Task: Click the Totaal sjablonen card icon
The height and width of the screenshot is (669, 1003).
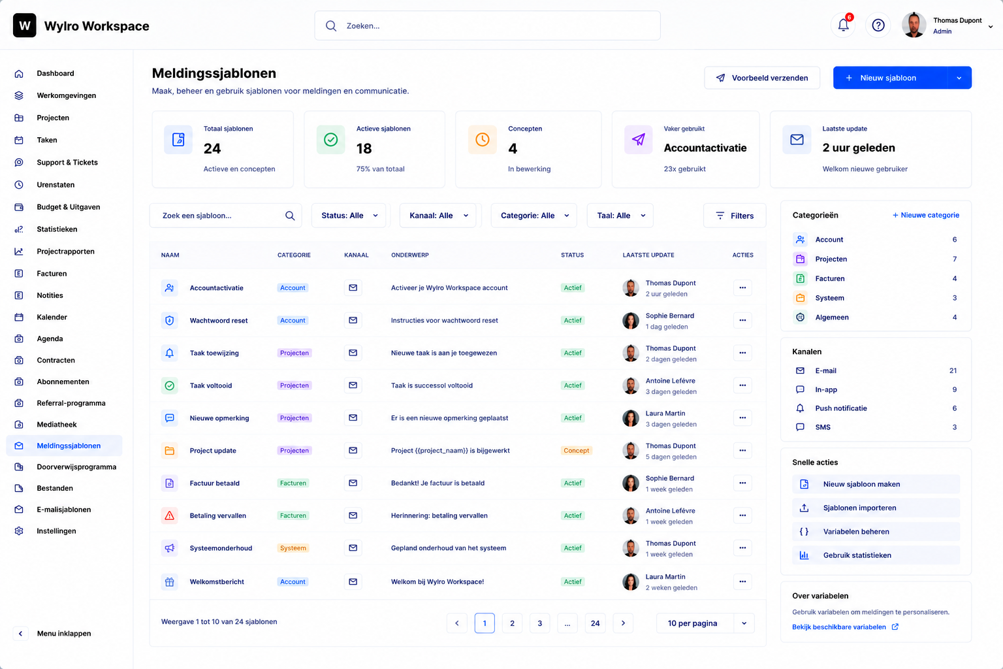Action: pos(178,139)
